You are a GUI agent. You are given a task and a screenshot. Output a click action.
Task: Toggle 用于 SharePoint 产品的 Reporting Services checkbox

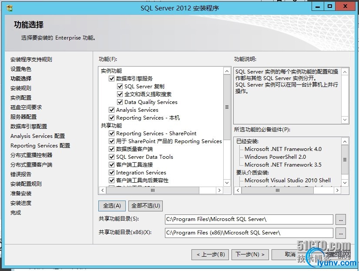click(111, 141)
